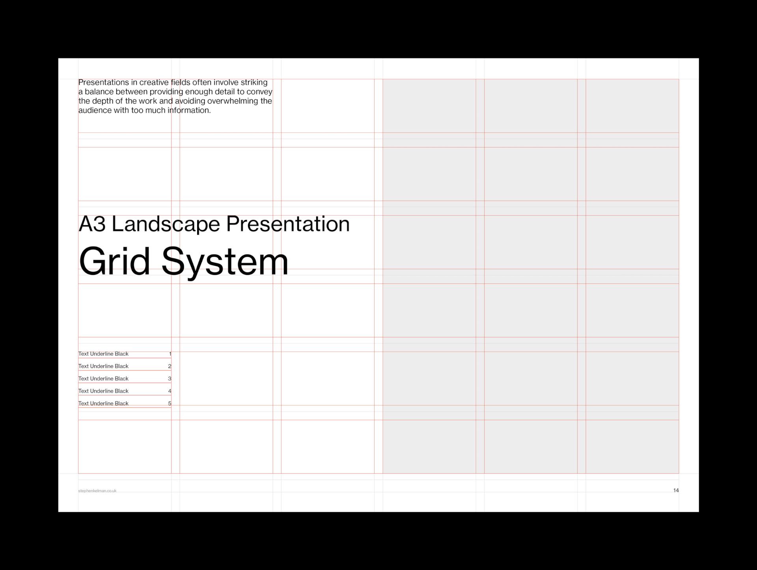Click the list number 3
This screenshot has width=757, height=570.
pos(170,379)
